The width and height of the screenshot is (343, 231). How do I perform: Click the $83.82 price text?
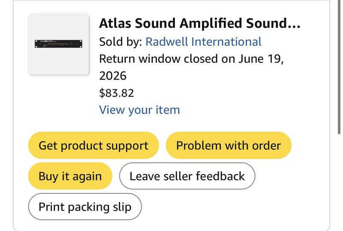click(x=116, y=93)
